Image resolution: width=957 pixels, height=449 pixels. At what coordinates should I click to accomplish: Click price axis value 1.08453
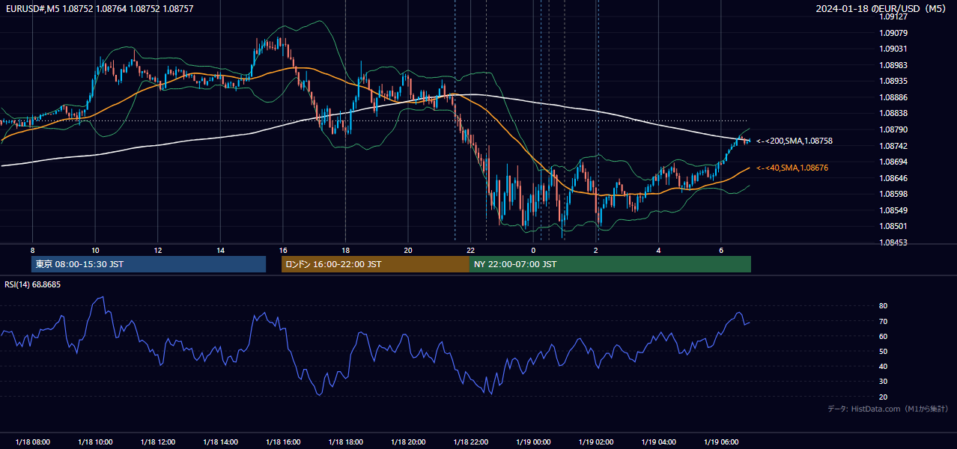(893, 242)
